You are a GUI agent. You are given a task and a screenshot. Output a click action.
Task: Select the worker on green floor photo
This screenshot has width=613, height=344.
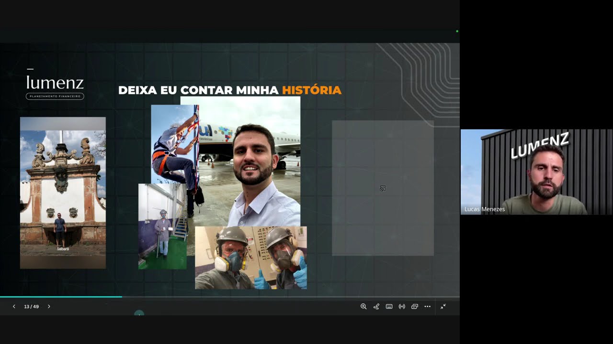coord(162,226)
